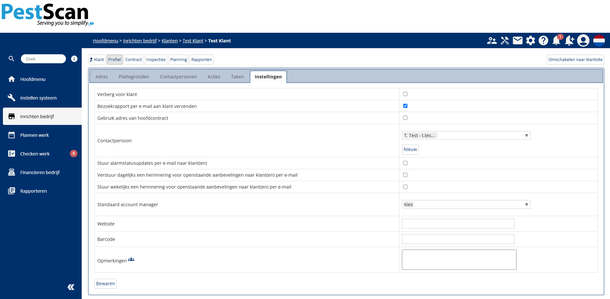Screen dimensions: 610x299
Task: Switch to the Contactpersonen tab
Action: pos(178,77)
